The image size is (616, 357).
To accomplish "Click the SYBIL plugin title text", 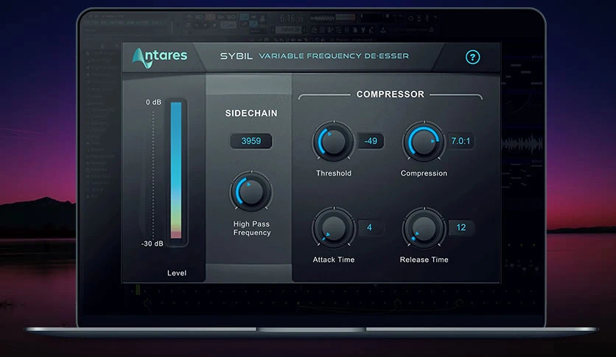I will [236, 56].
